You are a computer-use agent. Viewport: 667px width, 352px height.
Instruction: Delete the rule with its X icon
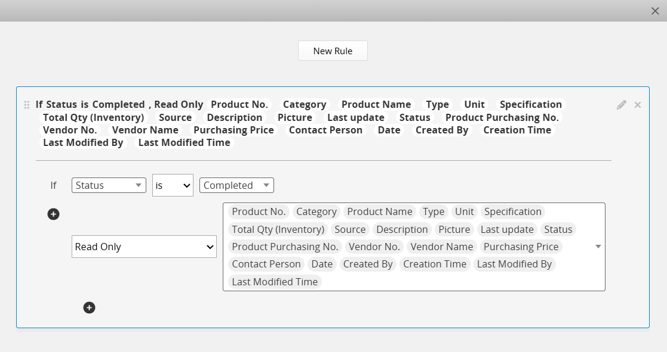click(x=638, y=105)
